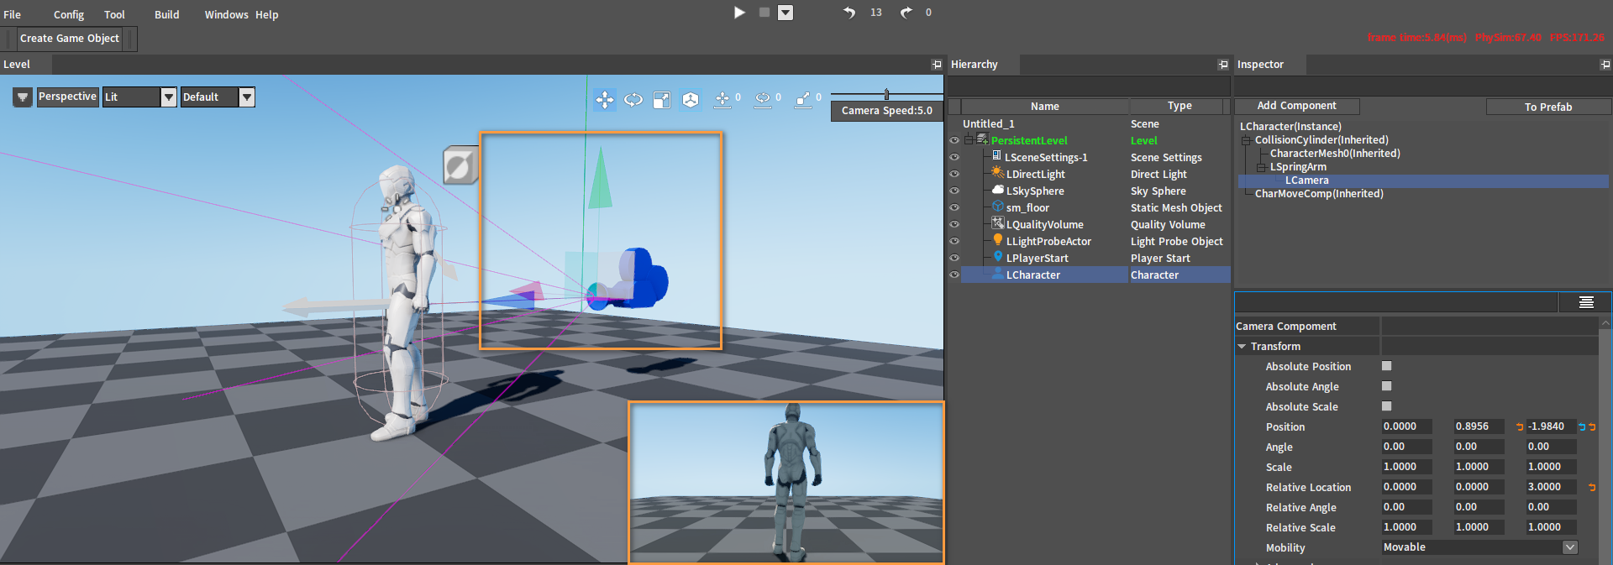Click the To Prefab button

pos(1547,107)
